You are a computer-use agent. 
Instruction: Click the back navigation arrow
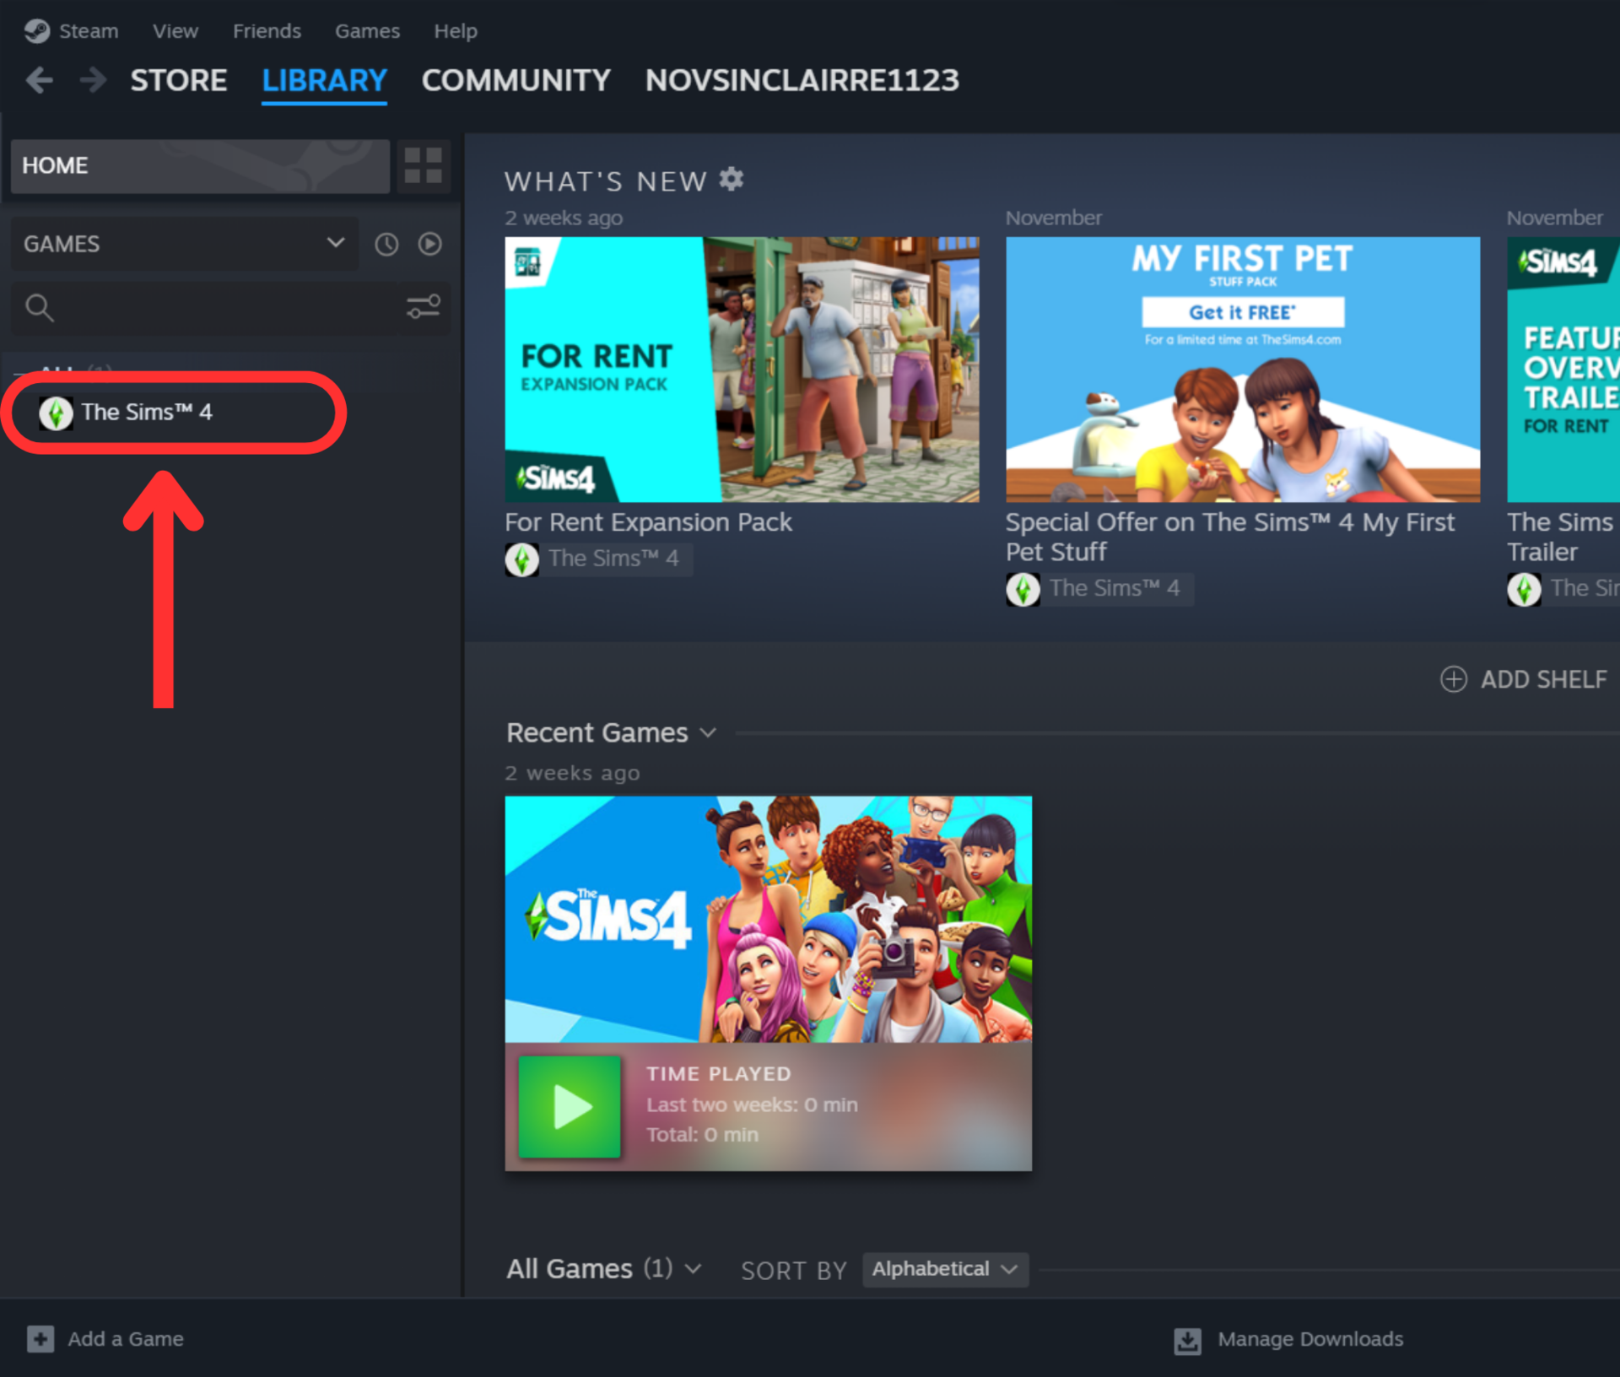pyautogui.click(x=40, y=80)
